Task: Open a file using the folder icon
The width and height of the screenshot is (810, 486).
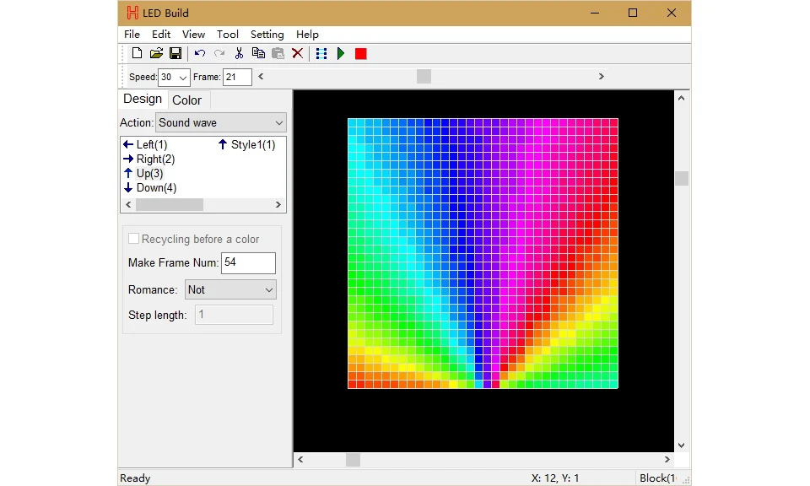Action: [156, 53]
